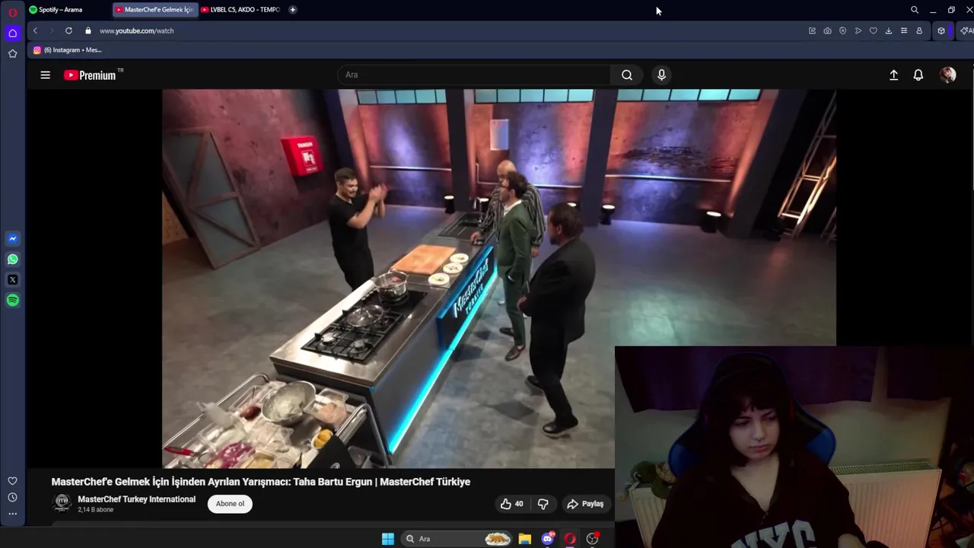The width and height of the screenshot is (974, 548).
Task: Open the Instagram bookmark in bookmarks bar
Action: 67,50
